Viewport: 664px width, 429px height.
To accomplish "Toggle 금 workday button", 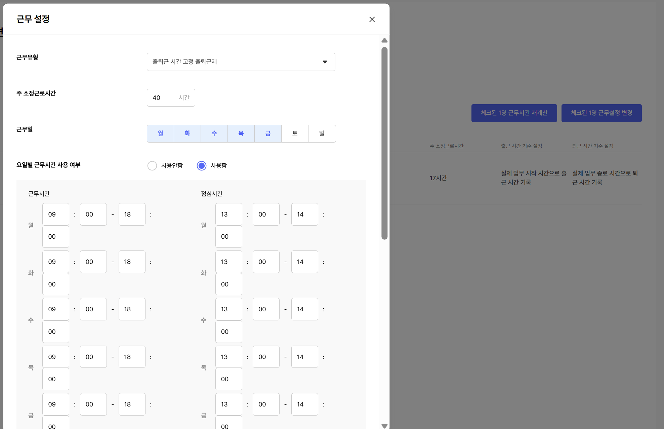I will point(268,133).
